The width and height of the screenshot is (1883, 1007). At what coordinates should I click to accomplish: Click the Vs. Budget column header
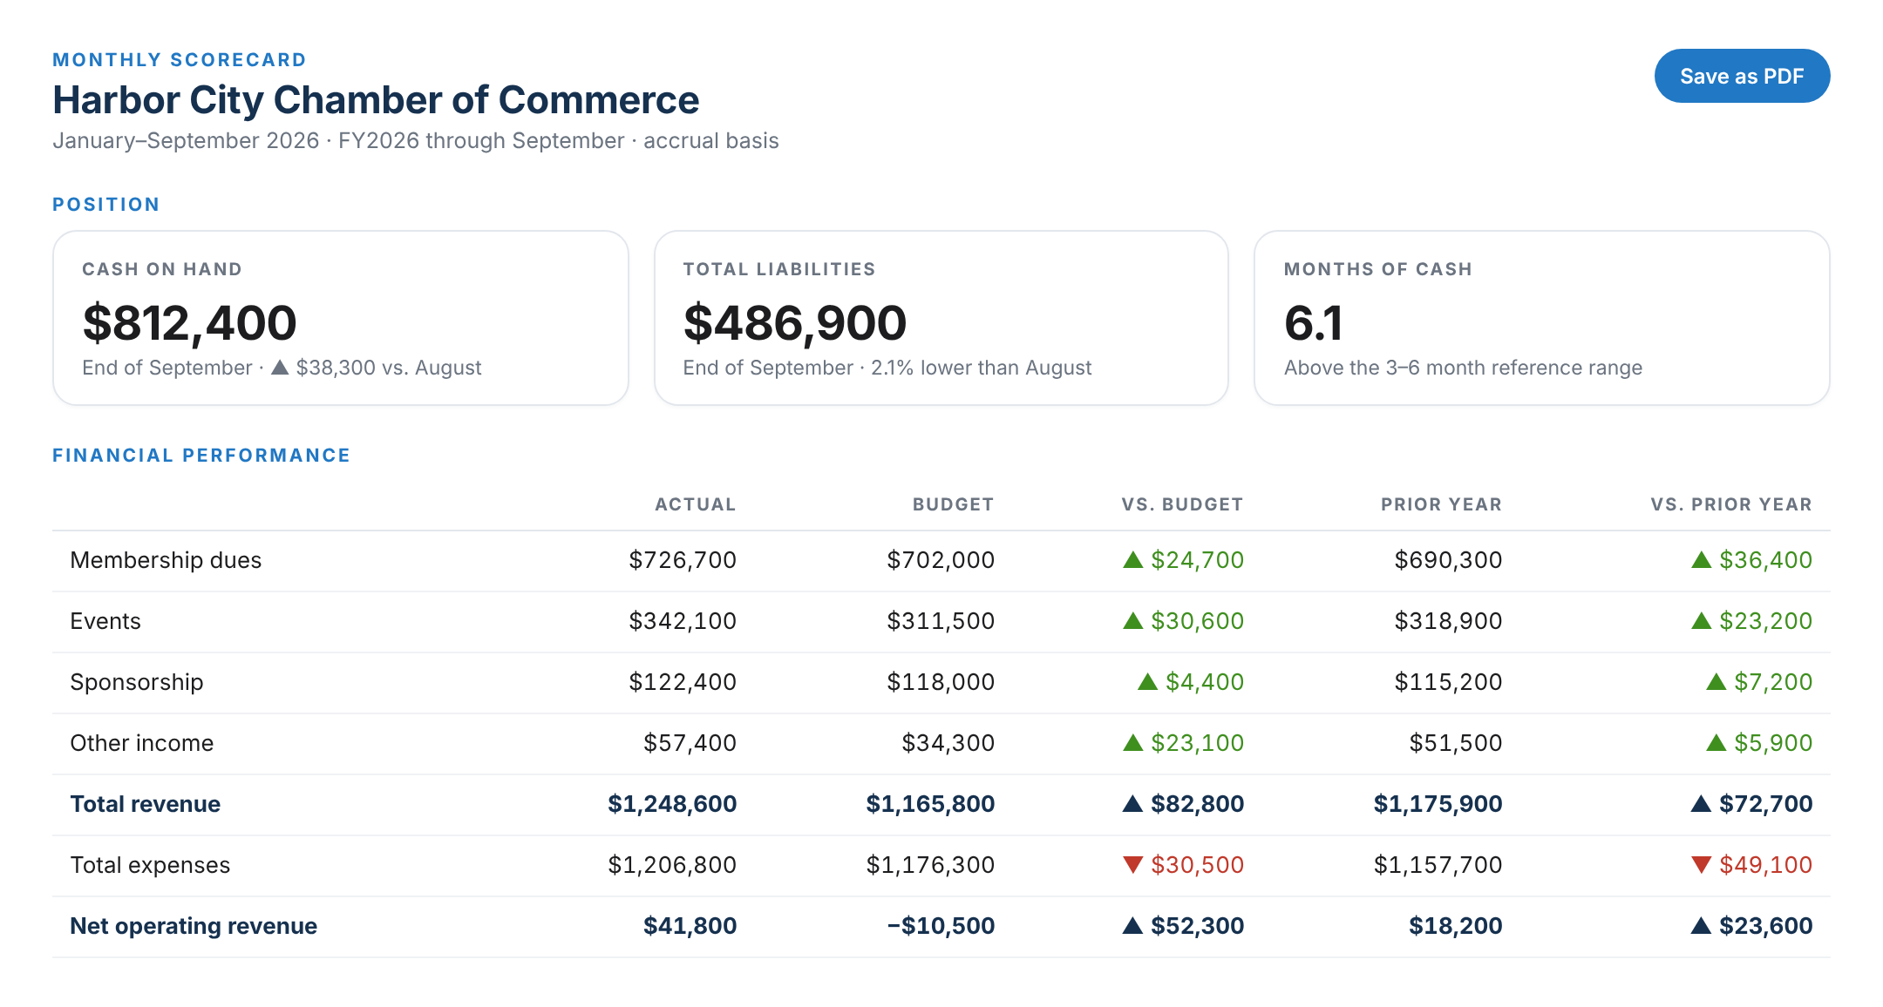tap(1182, 504)
